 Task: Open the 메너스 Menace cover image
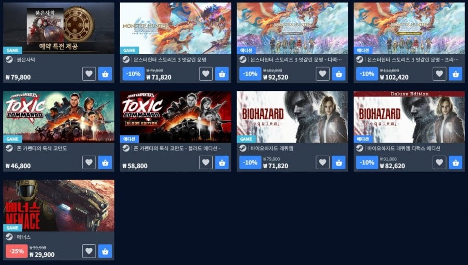tap(59, 206)
